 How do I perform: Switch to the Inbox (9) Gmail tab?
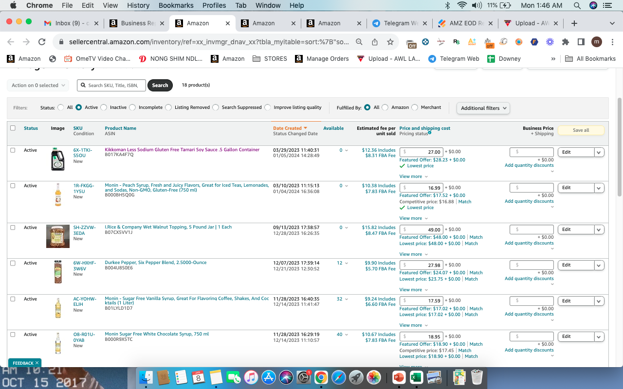(x=71, y=23)
